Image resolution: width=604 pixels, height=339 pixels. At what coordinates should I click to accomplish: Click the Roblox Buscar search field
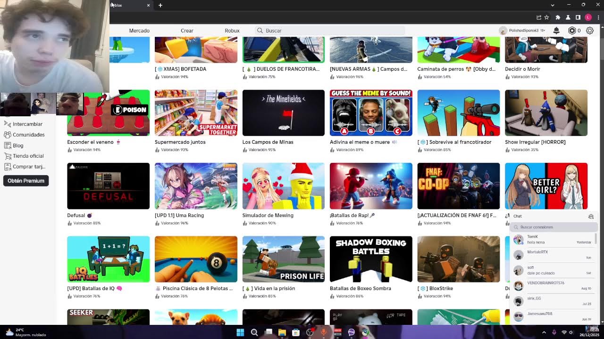(330, 31)
